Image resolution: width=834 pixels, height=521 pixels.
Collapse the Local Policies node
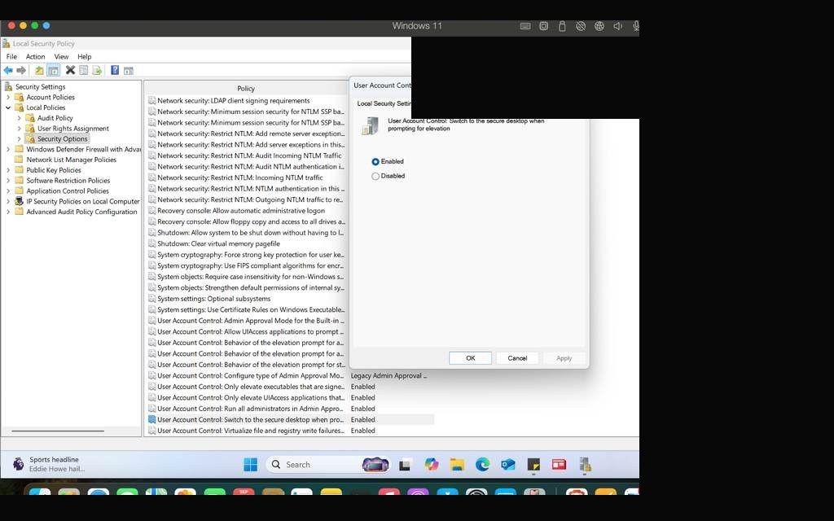[x=8, y=107]
